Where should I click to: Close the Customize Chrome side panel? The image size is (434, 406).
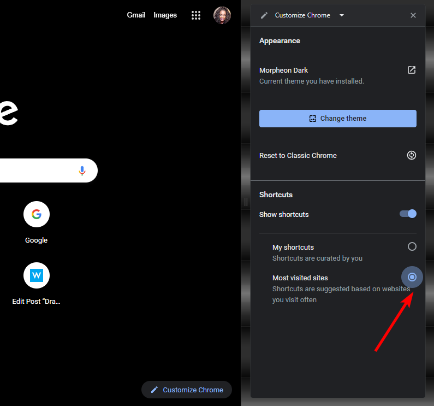pyautogui.click(x=413, y=15)
